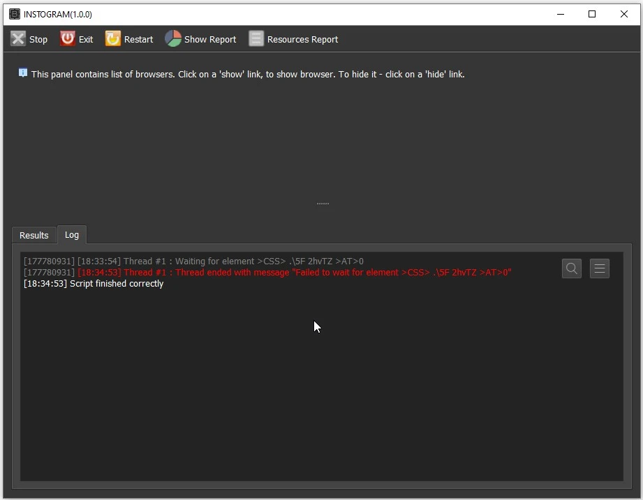Open the log options hamburger menu
Viewport: 643px width, 500px height.
coord(600,268)
